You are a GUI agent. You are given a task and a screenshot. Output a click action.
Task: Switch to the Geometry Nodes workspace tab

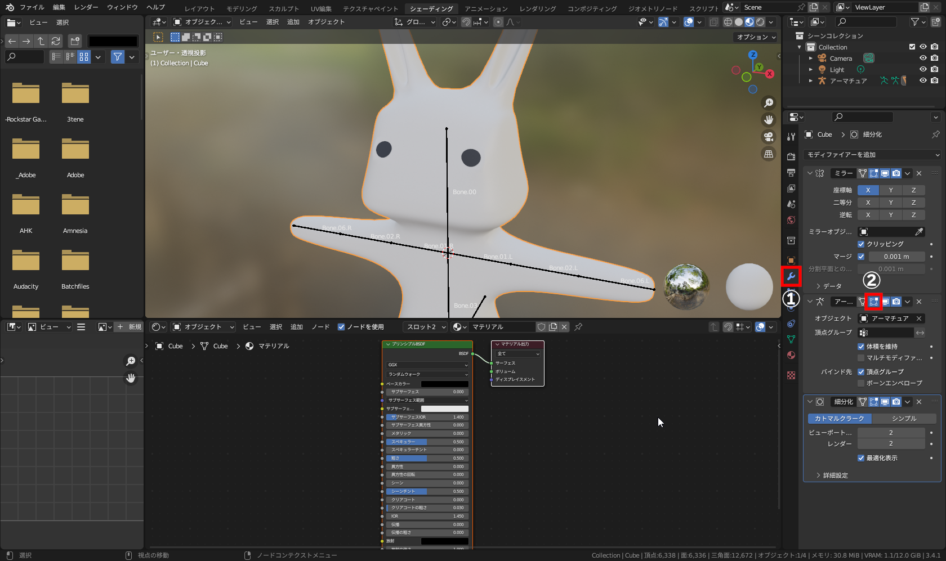coord(653,8)
